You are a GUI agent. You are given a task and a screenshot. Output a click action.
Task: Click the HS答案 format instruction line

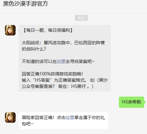[x=65, y=80]
